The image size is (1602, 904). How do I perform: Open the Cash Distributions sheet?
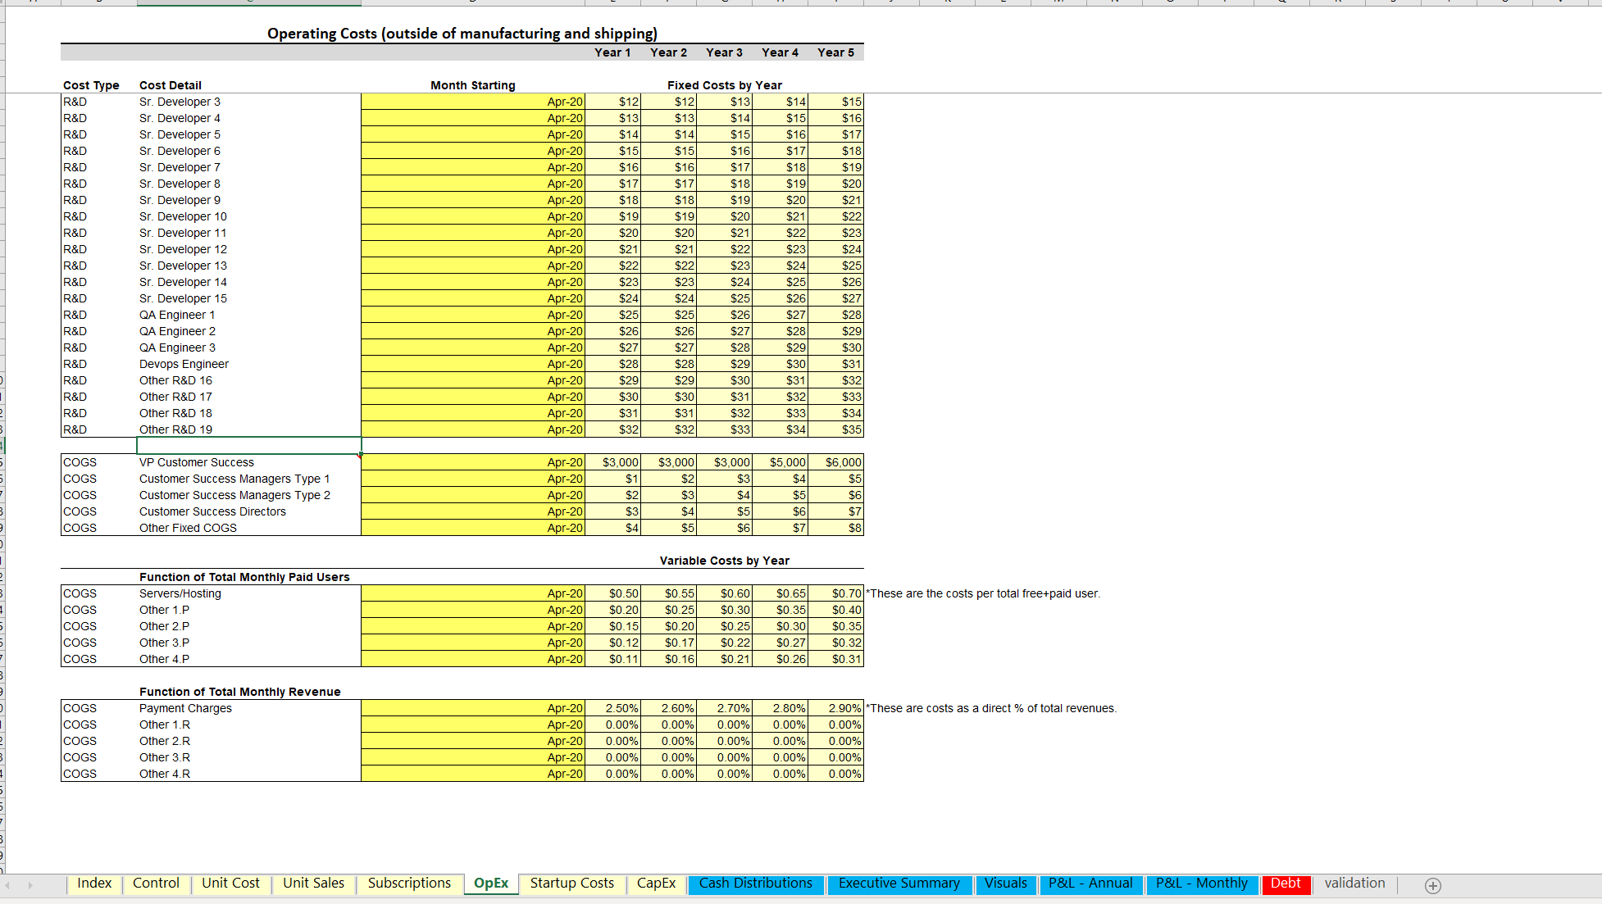(x=755, y=884)
